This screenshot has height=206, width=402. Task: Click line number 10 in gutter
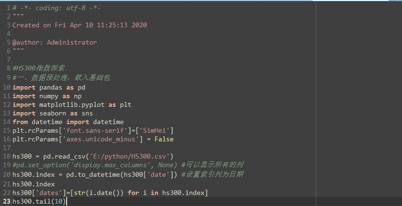6,87
